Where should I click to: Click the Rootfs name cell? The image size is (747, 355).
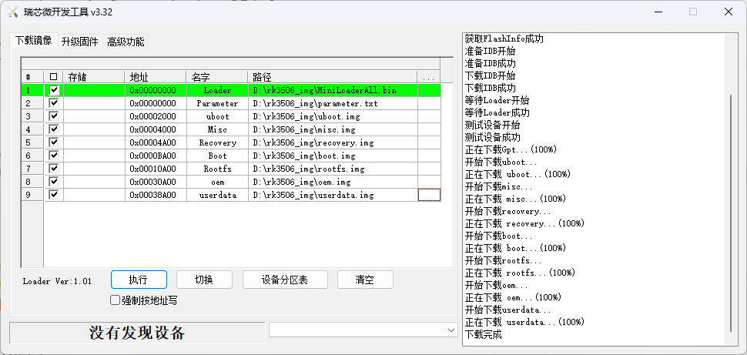[217, 169]
